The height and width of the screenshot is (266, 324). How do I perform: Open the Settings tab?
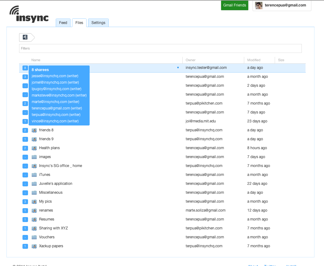pos(98,23)
